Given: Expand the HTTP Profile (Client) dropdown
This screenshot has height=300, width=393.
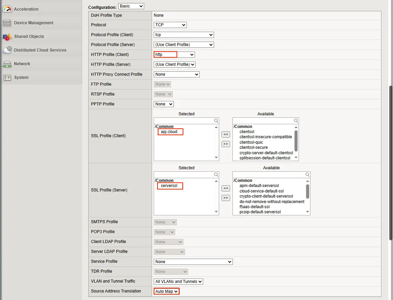Looking at the screenshot, I should 174,55.
